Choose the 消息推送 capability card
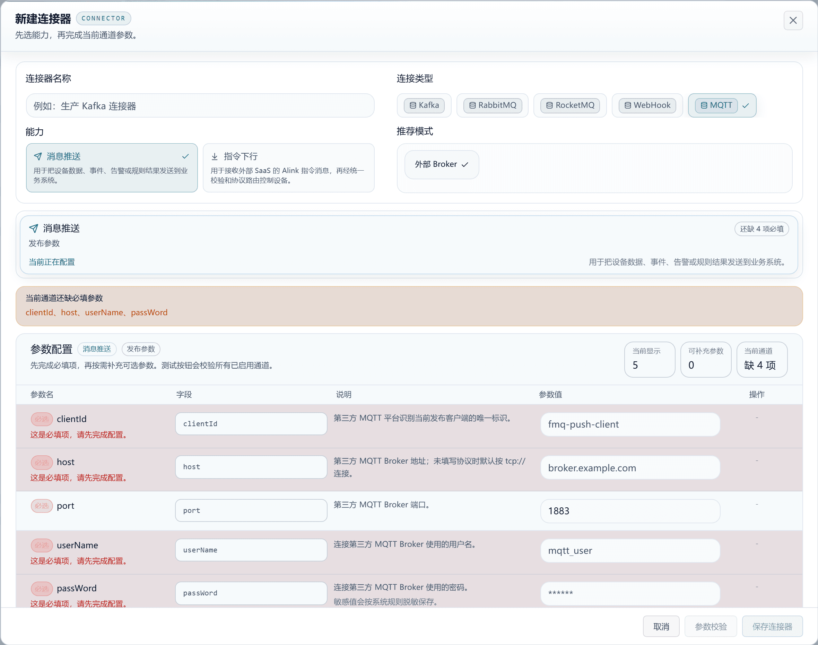The height and width of the screenshot is (645, 818). click(x=112, y=168)
